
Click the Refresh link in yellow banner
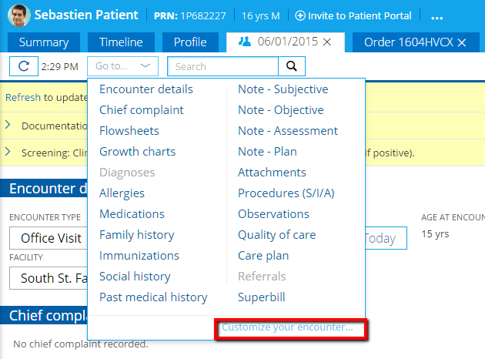pyautogui.click(x=22, y=98)
